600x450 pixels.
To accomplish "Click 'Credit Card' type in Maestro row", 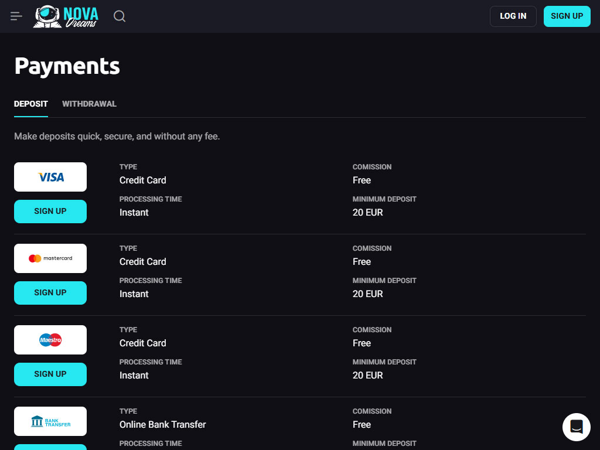I will pos(143,343).
